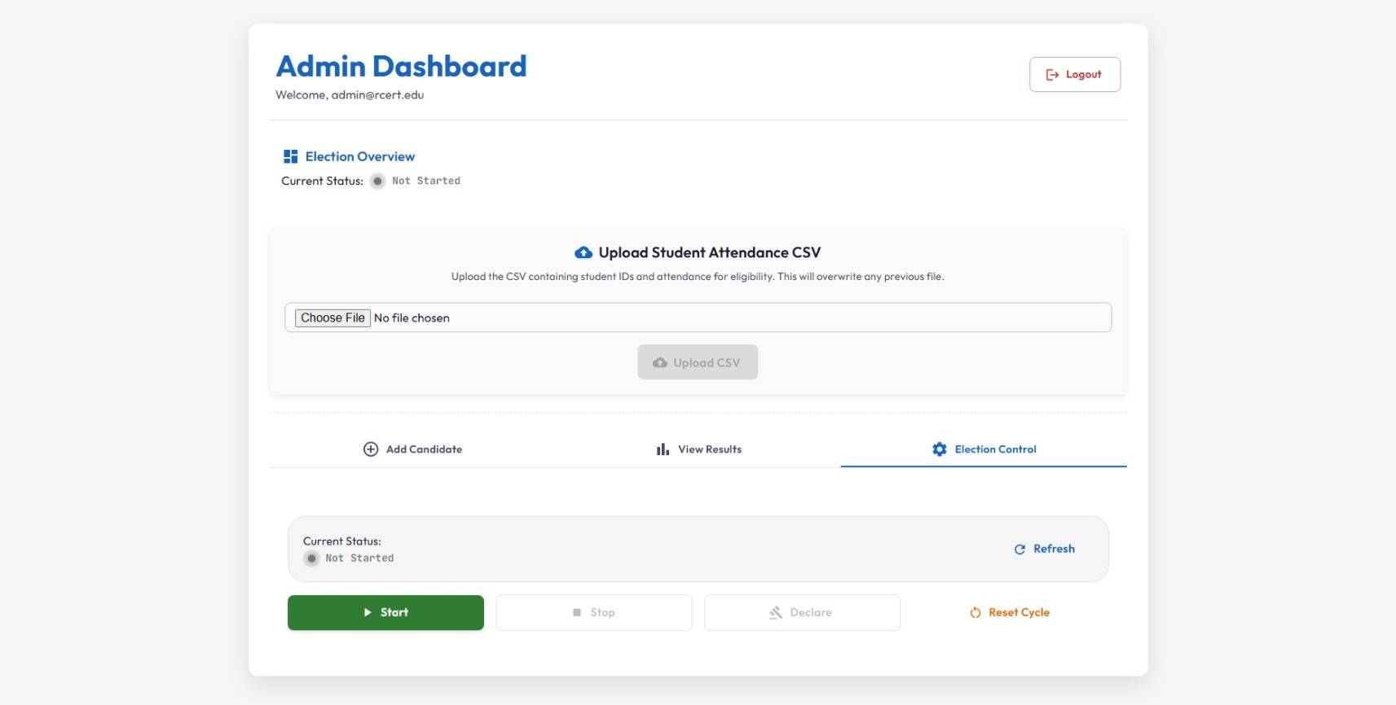Click the play triangle on Start
Image resolution: width=1396 pixels, height=705 pixels.
pos(368,612)
